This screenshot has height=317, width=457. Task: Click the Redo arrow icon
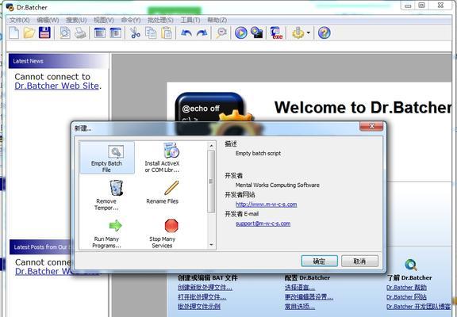click(202, 32)
